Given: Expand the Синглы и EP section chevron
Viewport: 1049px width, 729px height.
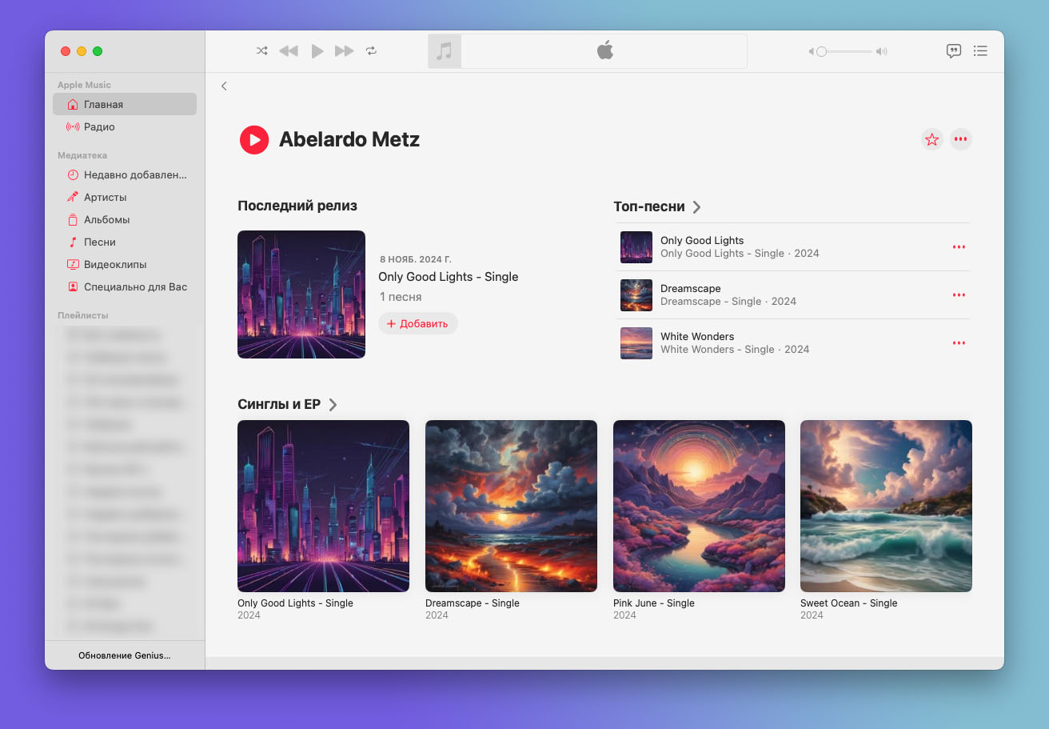Looking at the screenshot, I should point(333,404).
